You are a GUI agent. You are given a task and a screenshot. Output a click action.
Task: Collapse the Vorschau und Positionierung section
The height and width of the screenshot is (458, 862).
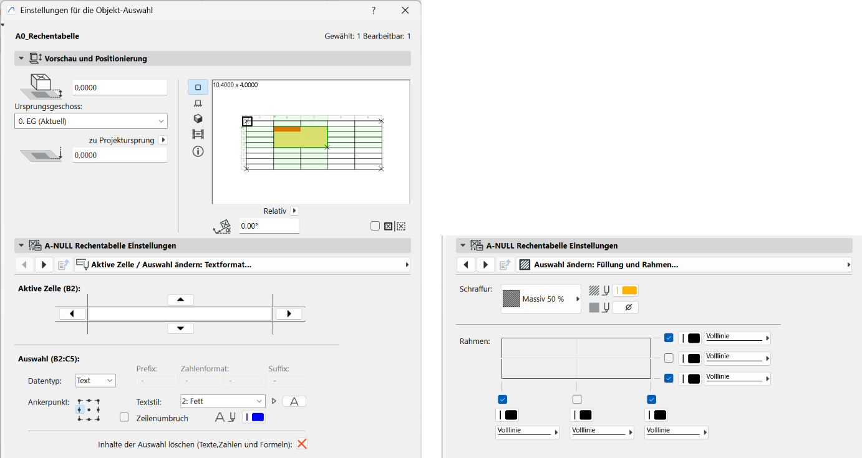21,59
